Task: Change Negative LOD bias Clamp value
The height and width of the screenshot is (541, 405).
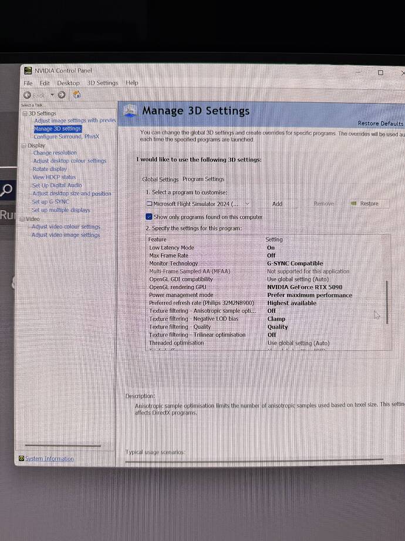Action: (276, 319)
